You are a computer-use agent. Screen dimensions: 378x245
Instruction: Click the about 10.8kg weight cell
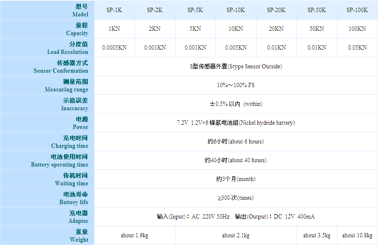pyautogui.click(x=357, y=235)
